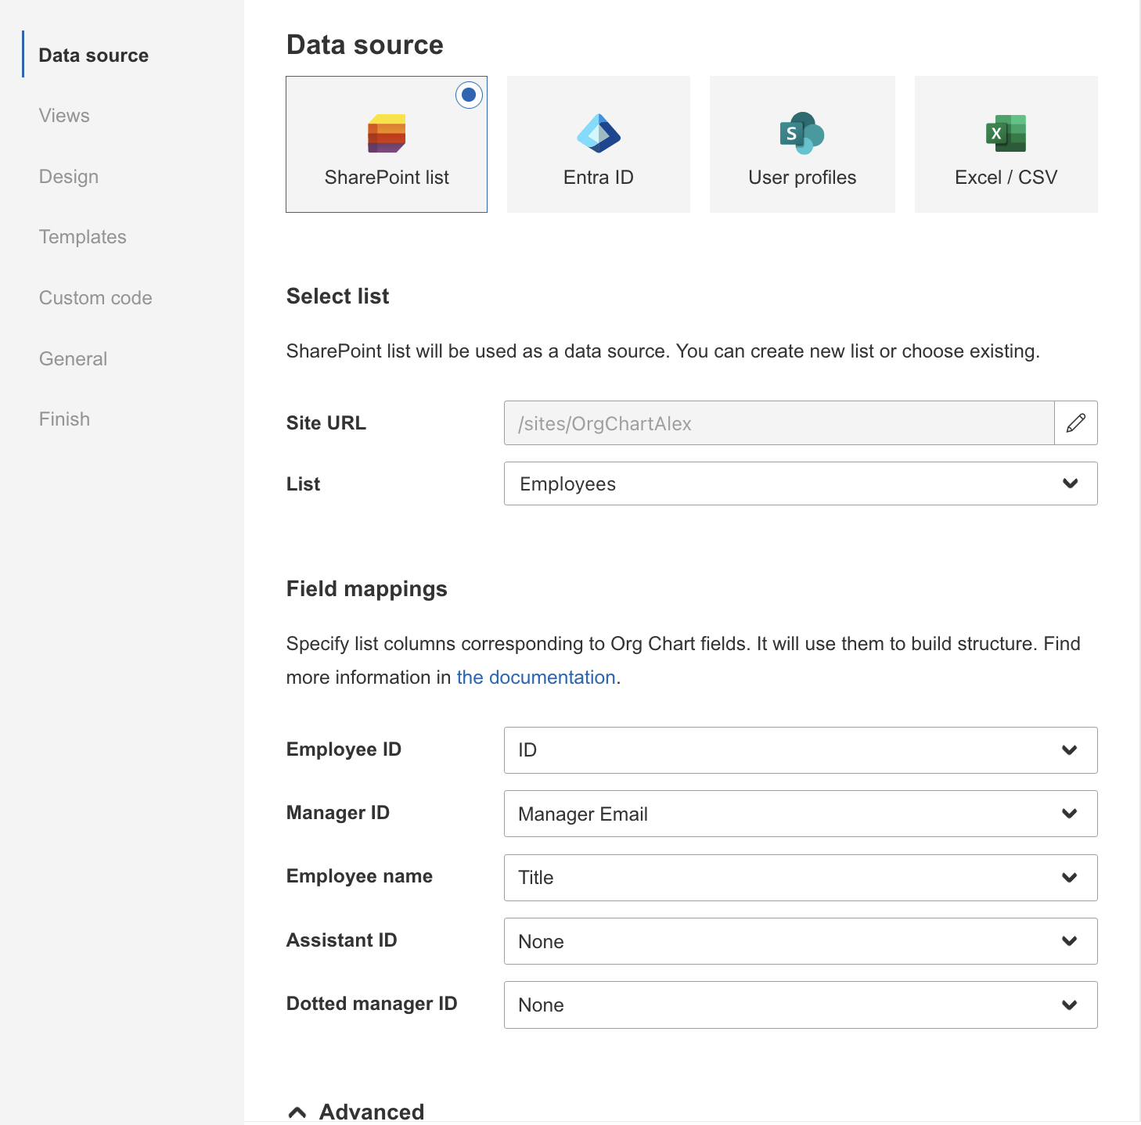Viewport: 1141px width, 1125px height.
Task: Click the SharePoint colored bars logo
Action: [386, 133]
